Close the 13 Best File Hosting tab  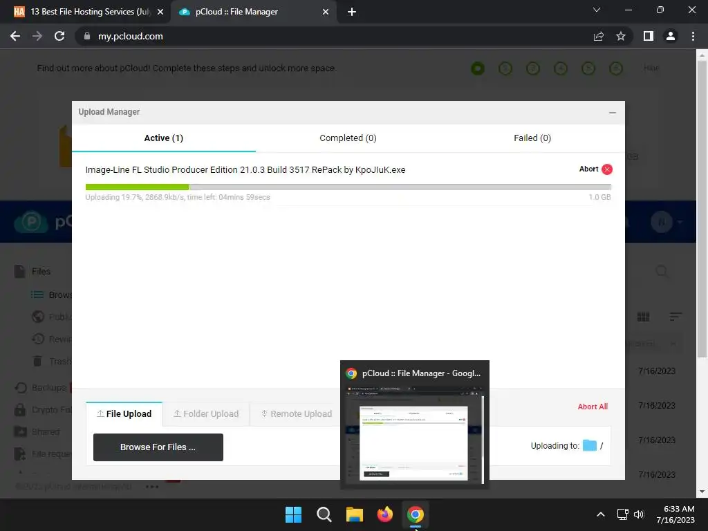click(x=160, y=12)
